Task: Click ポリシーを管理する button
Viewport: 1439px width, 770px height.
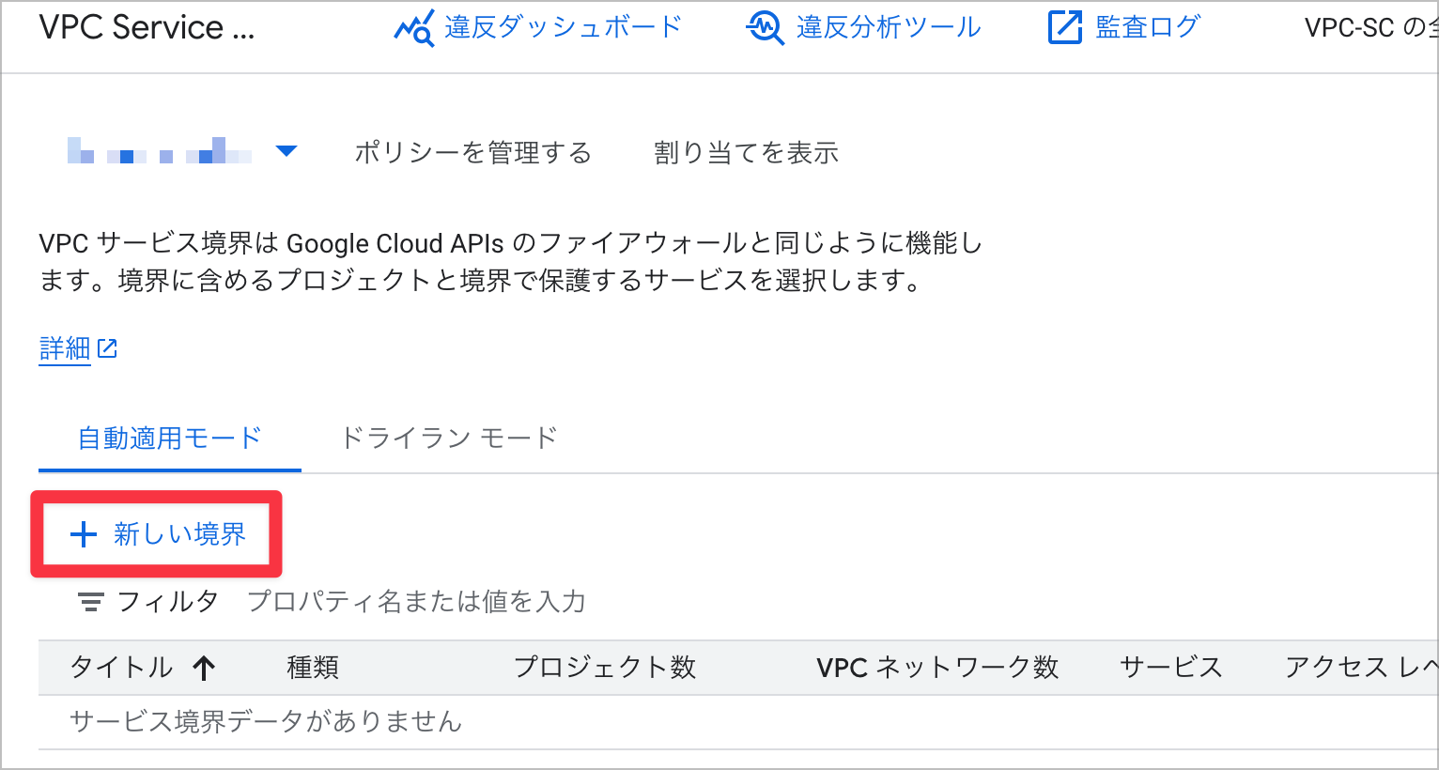Action: point(472,152)
